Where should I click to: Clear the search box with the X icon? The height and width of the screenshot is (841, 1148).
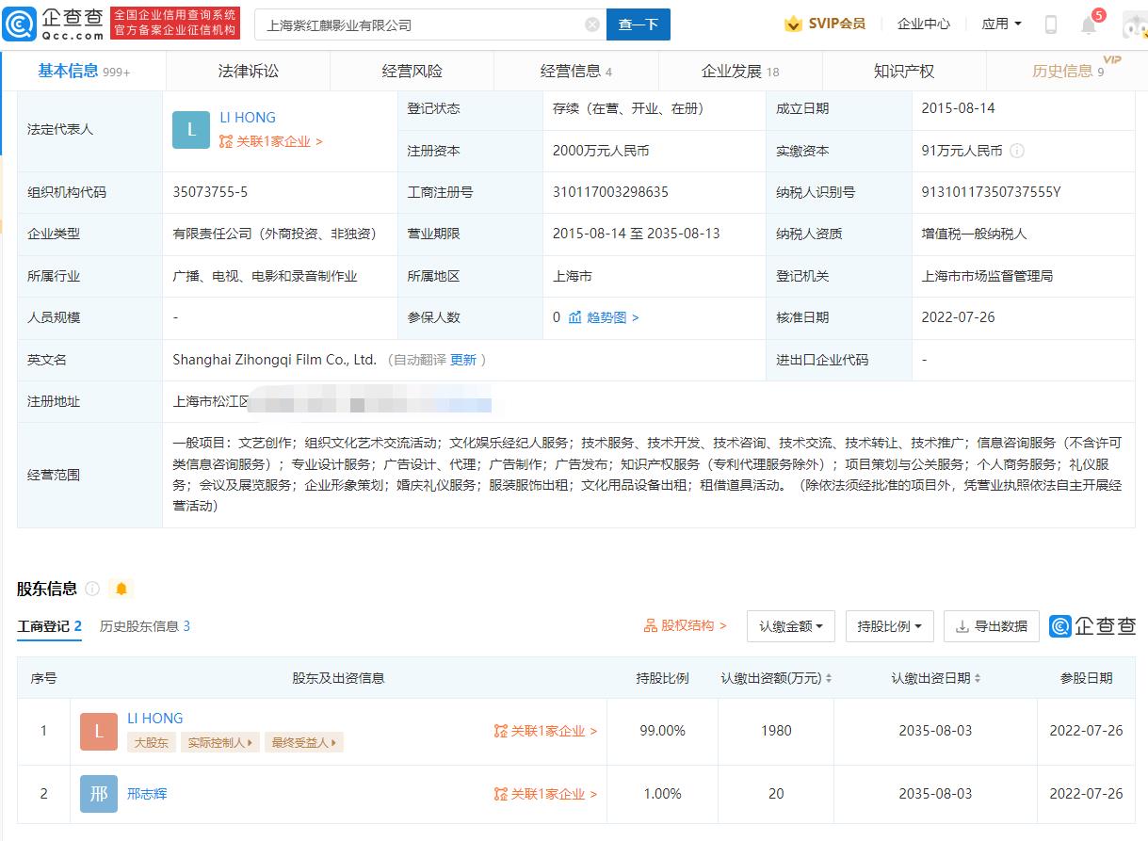point(592,24)
